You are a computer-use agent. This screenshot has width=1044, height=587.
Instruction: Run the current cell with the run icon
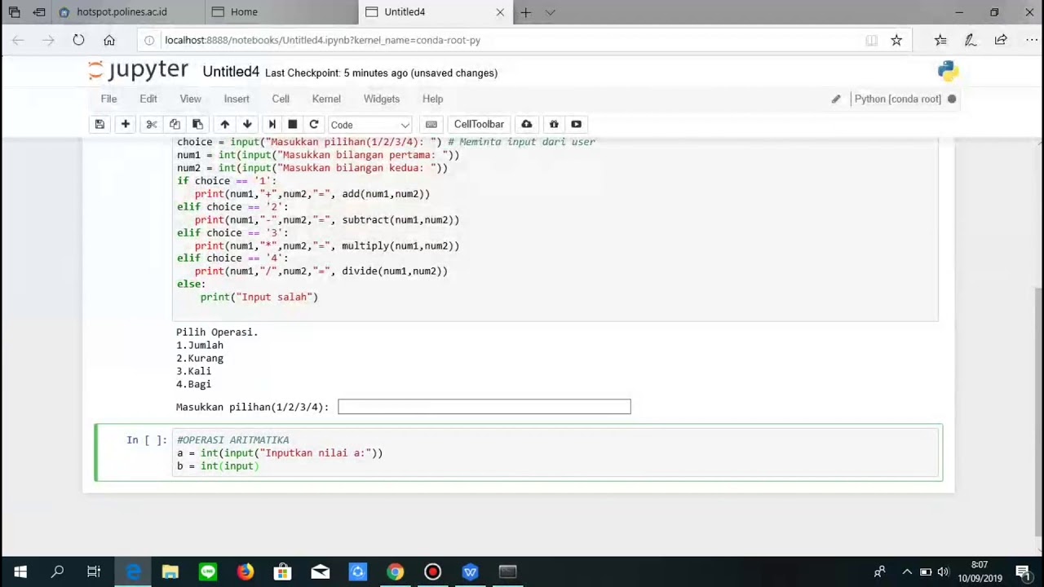pyautogui.click(x=272, y=125)
